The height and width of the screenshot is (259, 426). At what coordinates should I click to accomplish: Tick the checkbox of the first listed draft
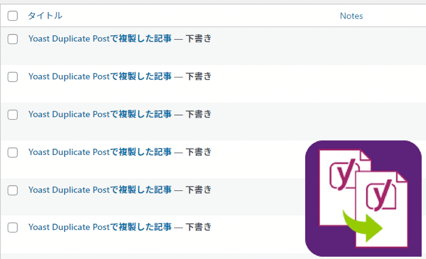pyautogui.click(x=13, y=39)
